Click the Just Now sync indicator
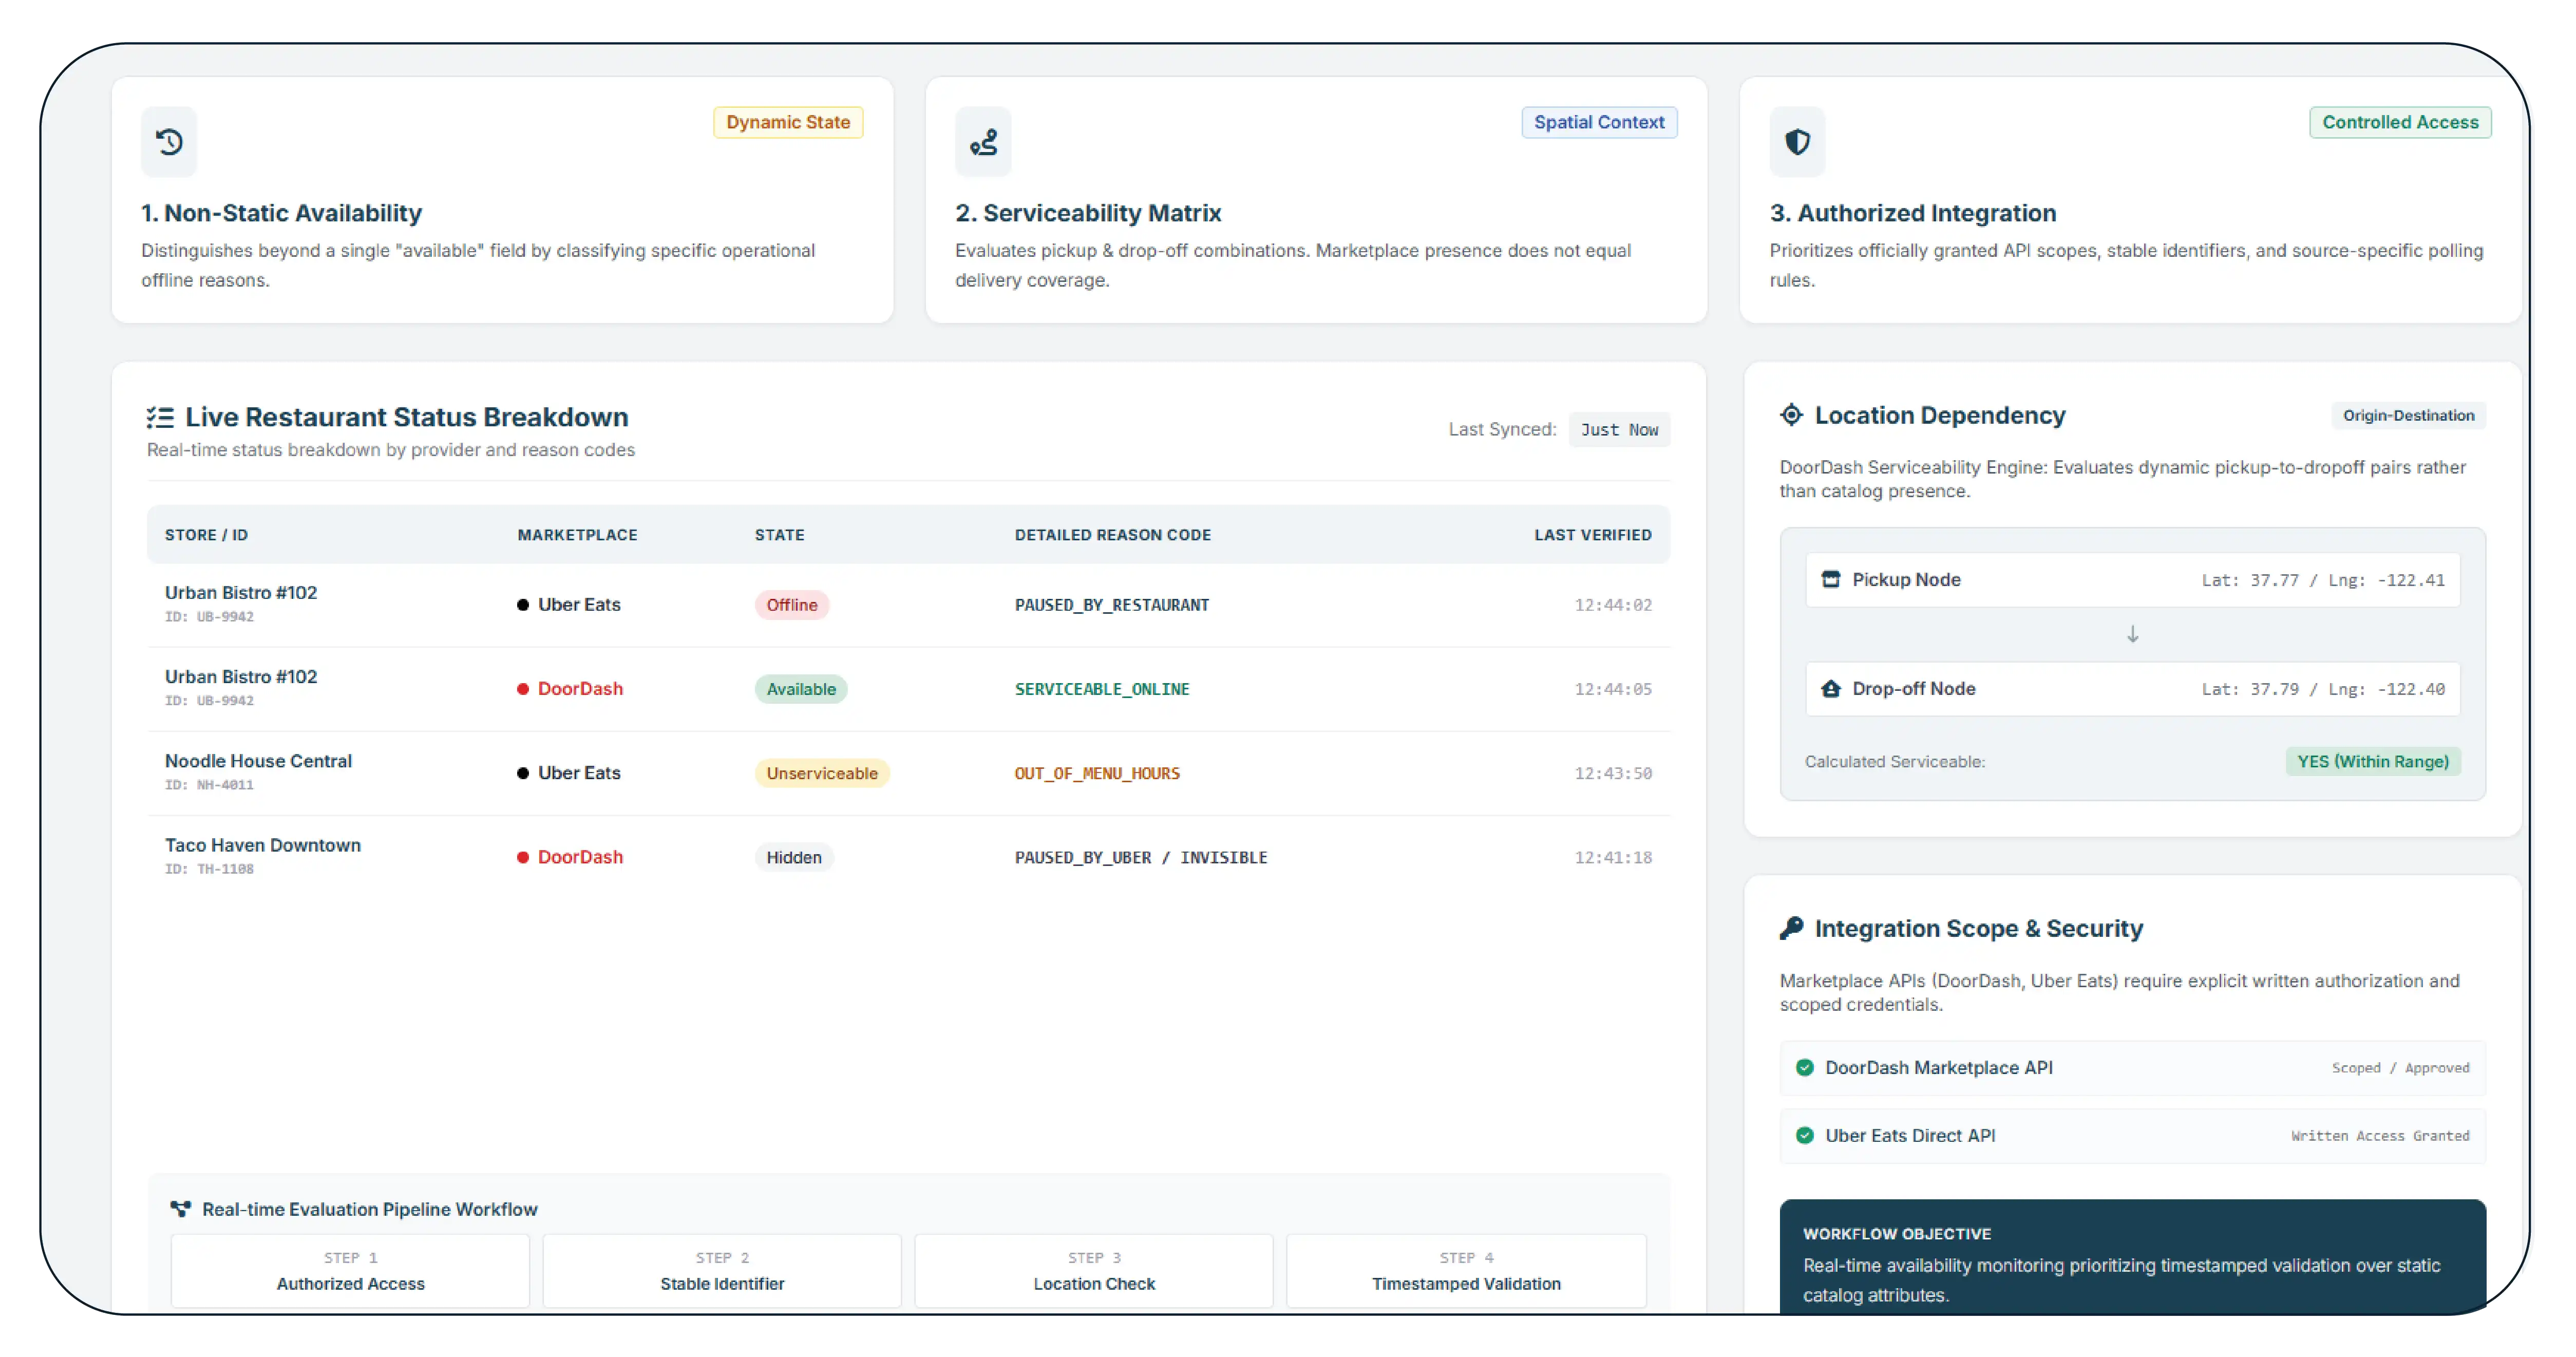The height and width of the screenshot is (1357, 2576). [1619, 429]
